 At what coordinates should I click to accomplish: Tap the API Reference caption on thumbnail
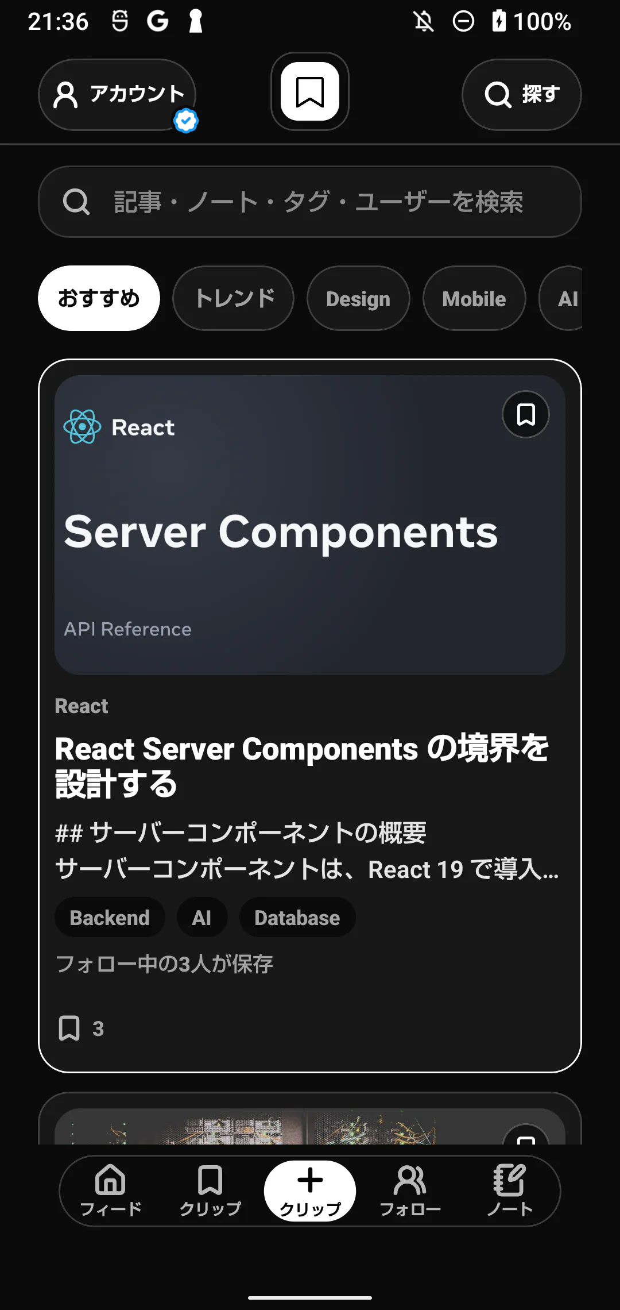click(x=127, y=629)
